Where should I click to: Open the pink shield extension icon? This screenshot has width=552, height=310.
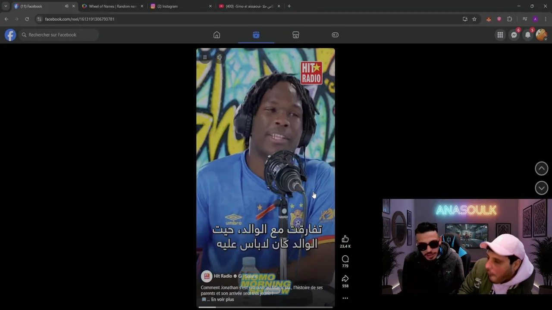click(x=499, y=19)
